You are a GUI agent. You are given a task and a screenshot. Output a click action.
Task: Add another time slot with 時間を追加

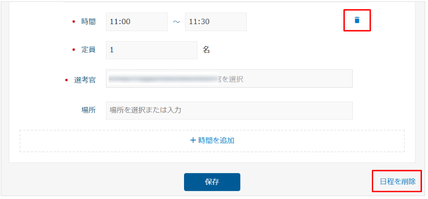(x=216, y=140)
